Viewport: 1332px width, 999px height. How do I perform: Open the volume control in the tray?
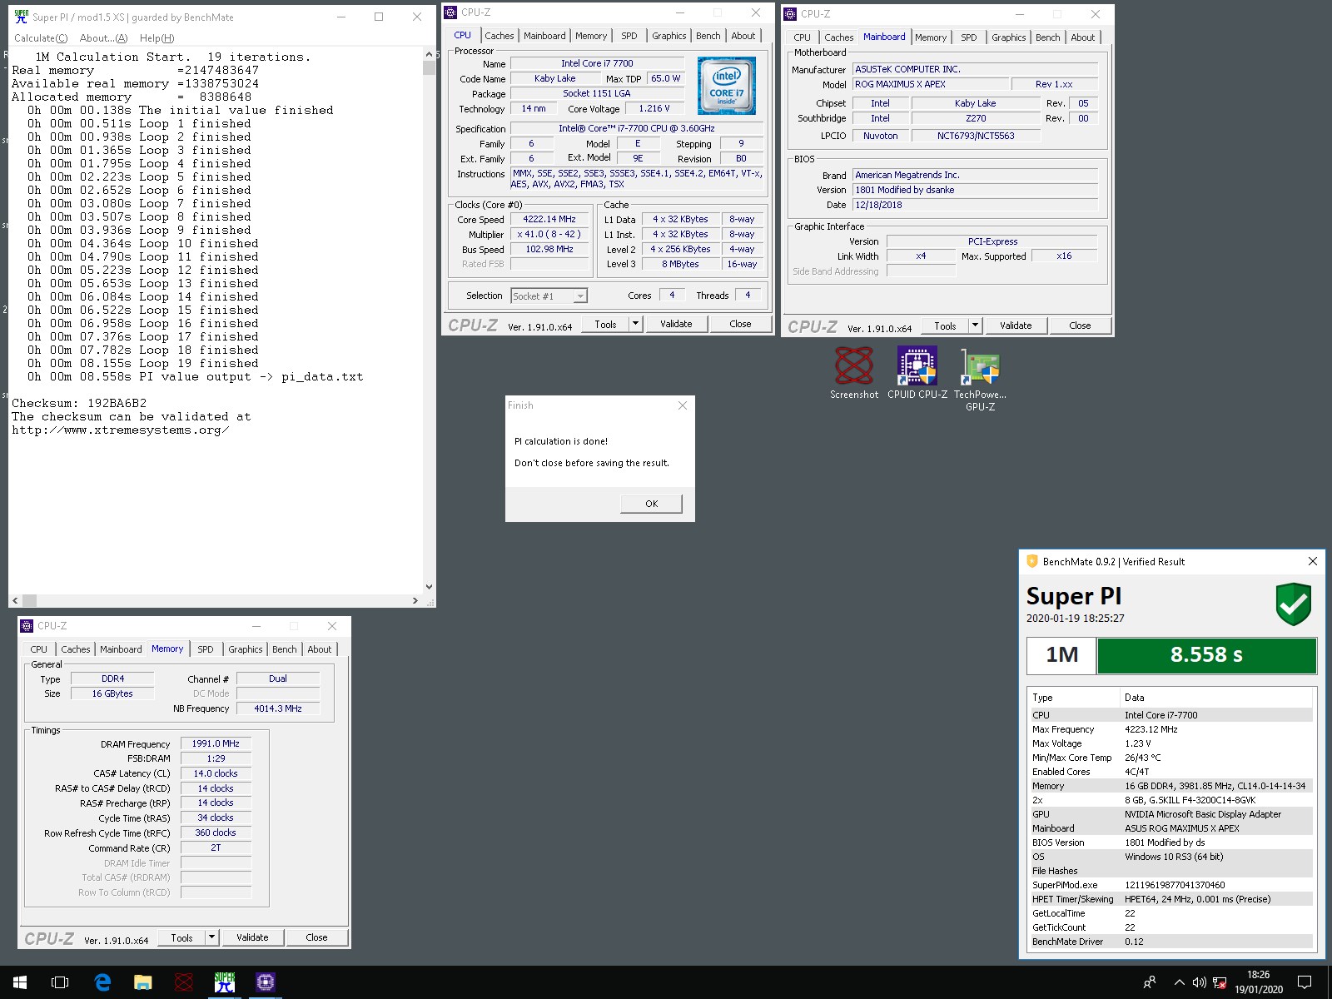1199,982
